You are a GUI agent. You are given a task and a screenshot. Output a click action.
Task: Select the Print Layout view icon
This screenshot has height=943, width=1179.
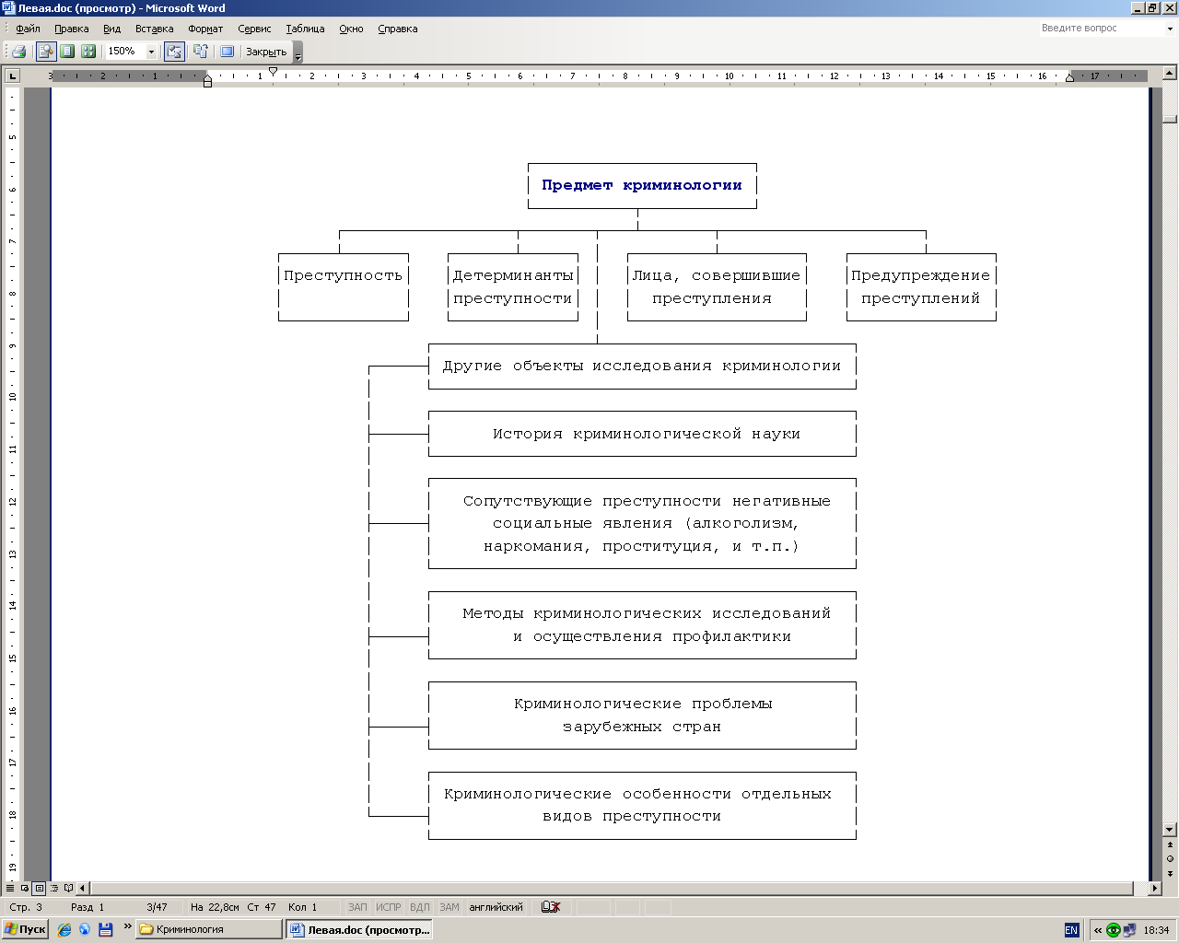pos(39,888)
